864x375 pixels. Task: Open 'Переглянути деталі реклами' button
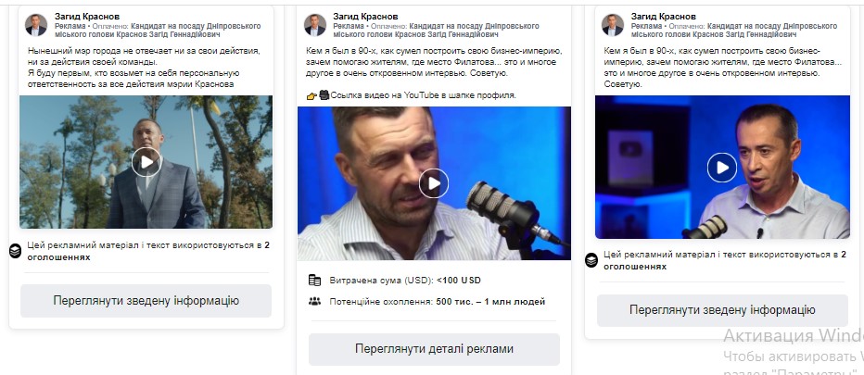pyautogui.click(x=434, y=349)
